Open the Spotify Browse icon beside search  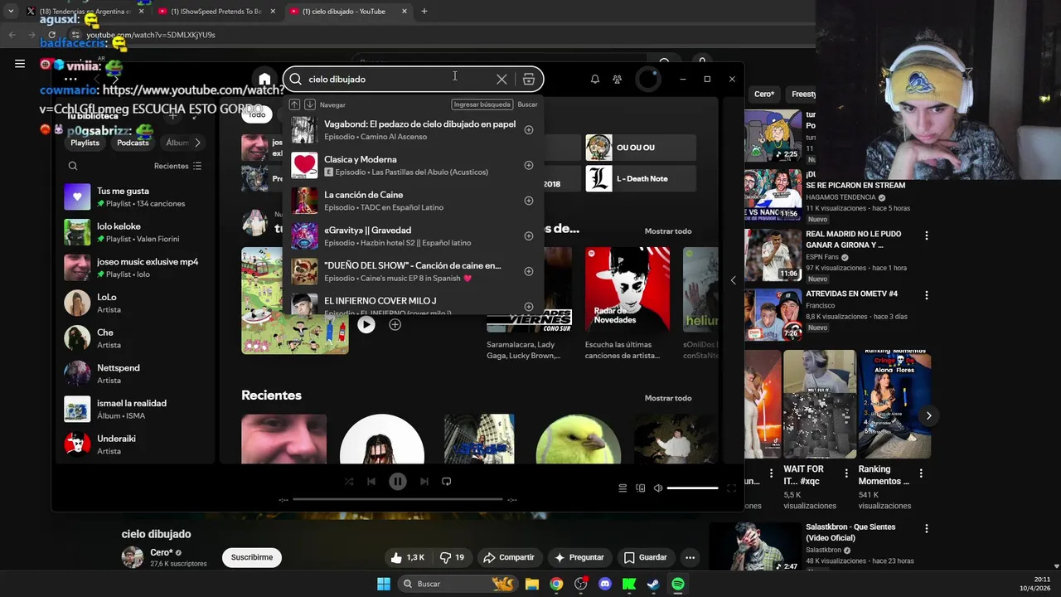click(x=529, y=79)
